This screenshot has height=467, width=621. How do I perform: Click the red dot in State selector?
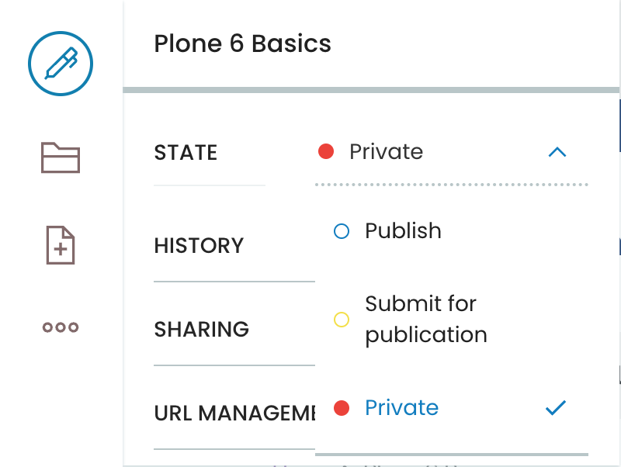tap(326, 151)
